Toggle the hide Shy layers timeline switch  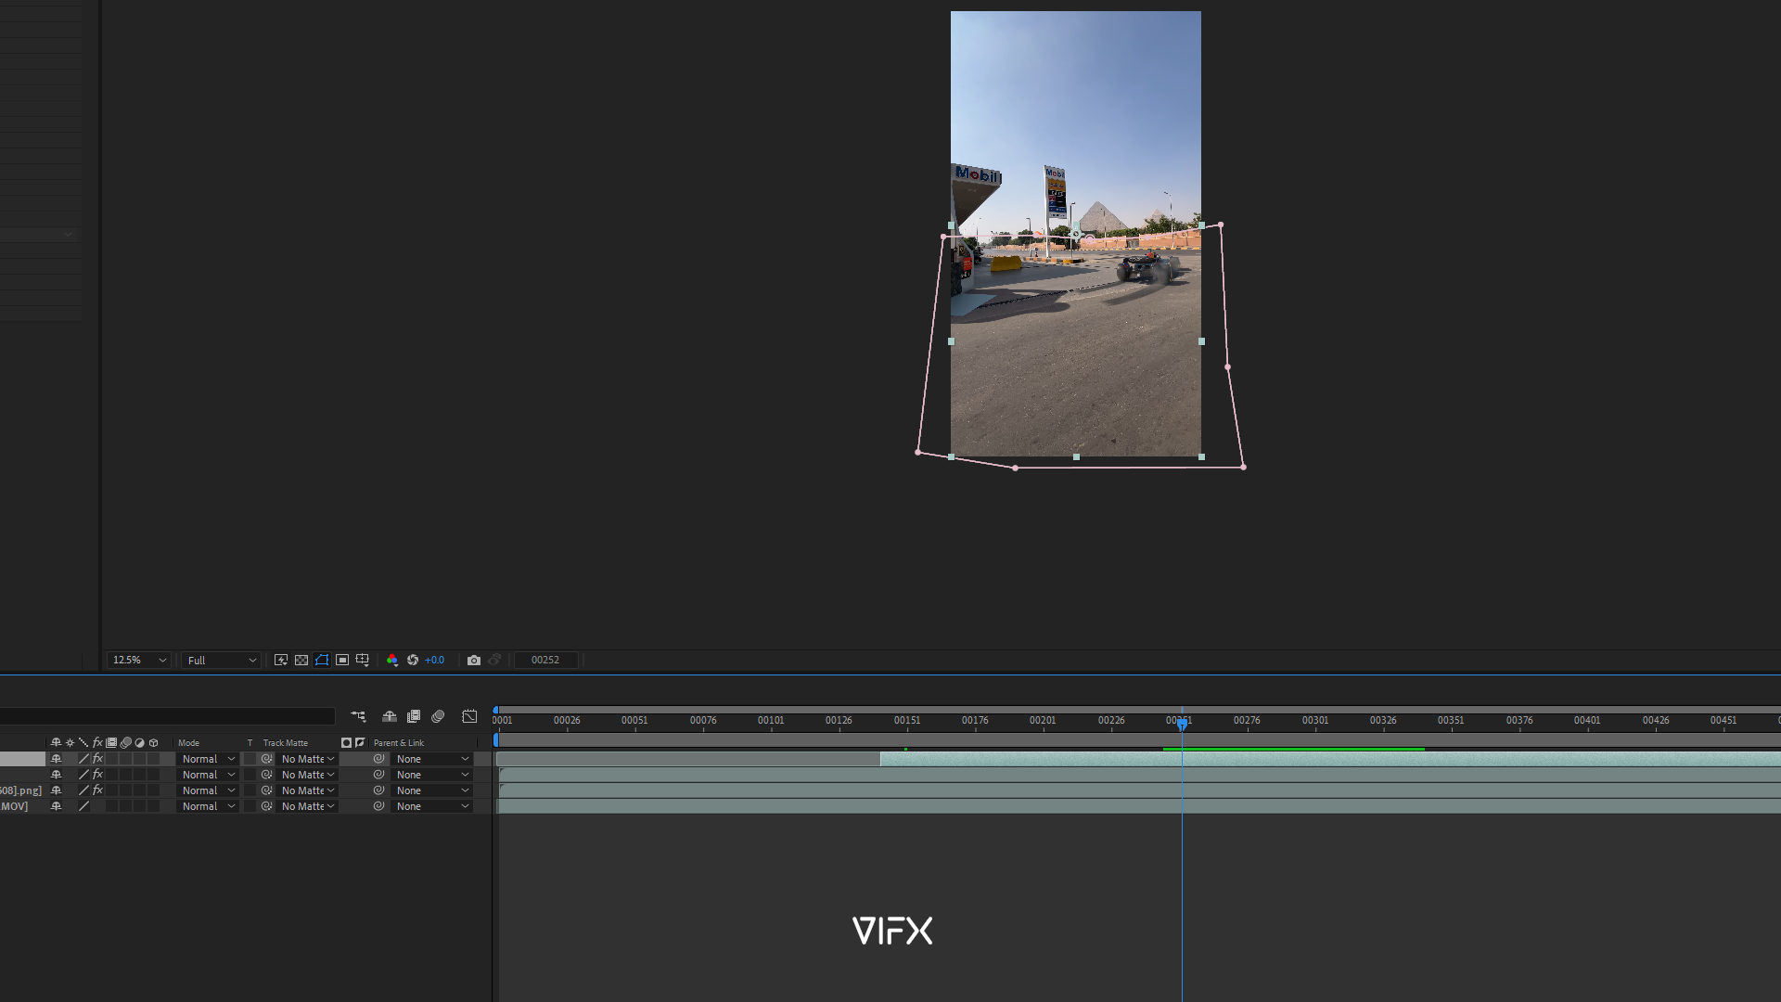point(390,716)
